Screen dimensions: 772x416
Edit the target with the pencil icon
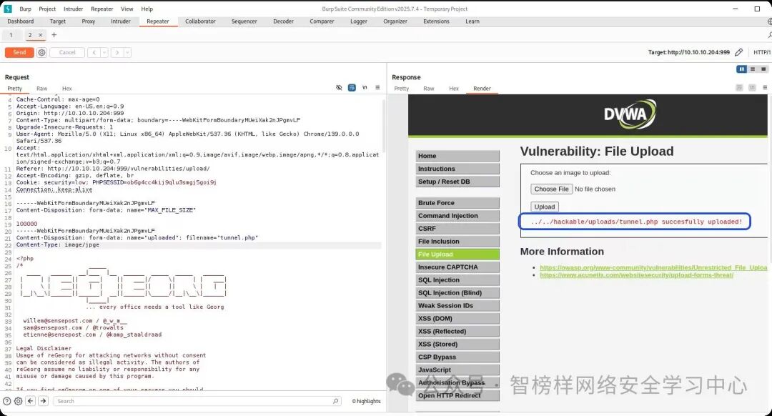click(738, 52)
